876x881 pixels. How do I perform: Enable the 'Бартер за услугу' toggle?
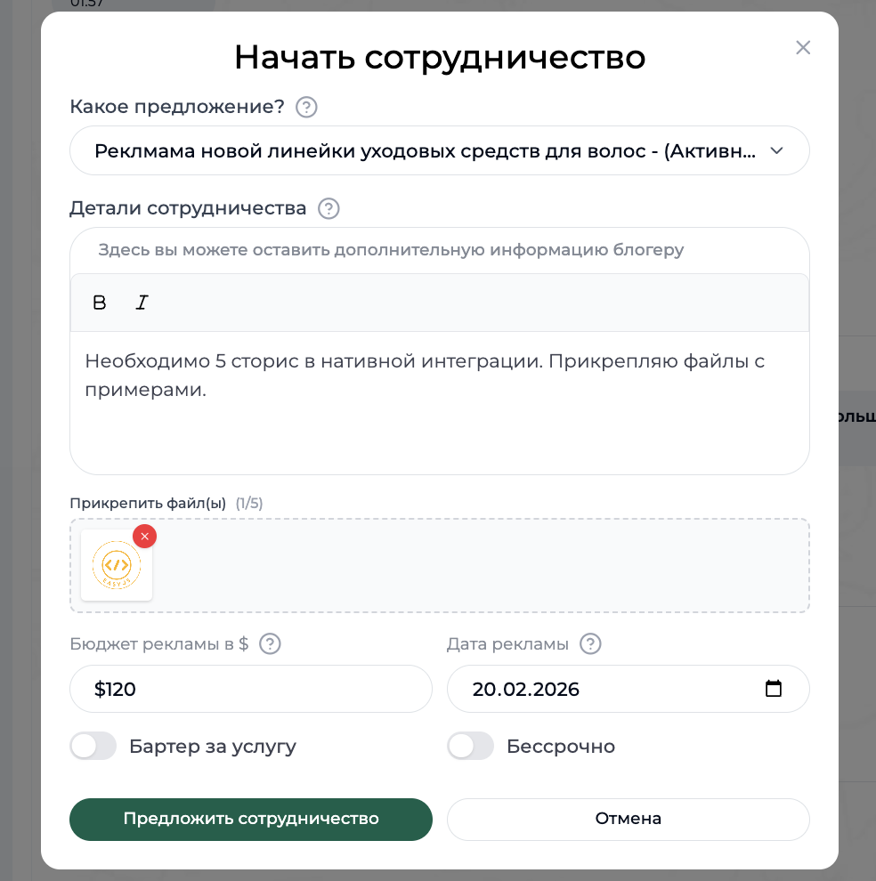point(93,746)
